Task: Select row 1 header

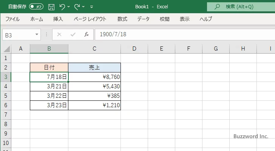Action: [x=6, y=58]
